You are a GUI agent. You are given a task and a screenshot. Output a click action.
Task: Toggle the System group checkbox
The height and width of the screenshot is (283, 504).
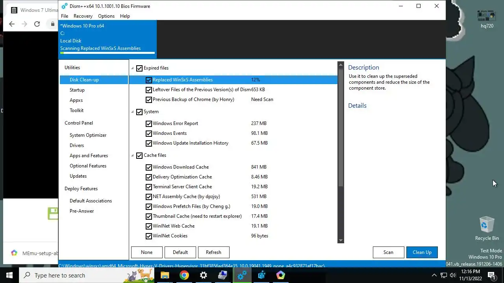click(139, 112)
